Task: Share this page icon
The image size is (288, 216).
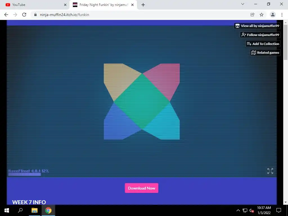Action: 252,15
